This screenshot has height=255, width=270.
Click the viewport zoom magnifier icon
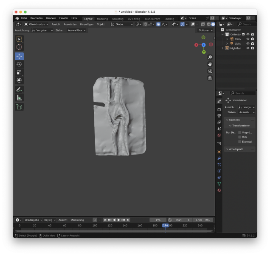[x=210, y=57]
